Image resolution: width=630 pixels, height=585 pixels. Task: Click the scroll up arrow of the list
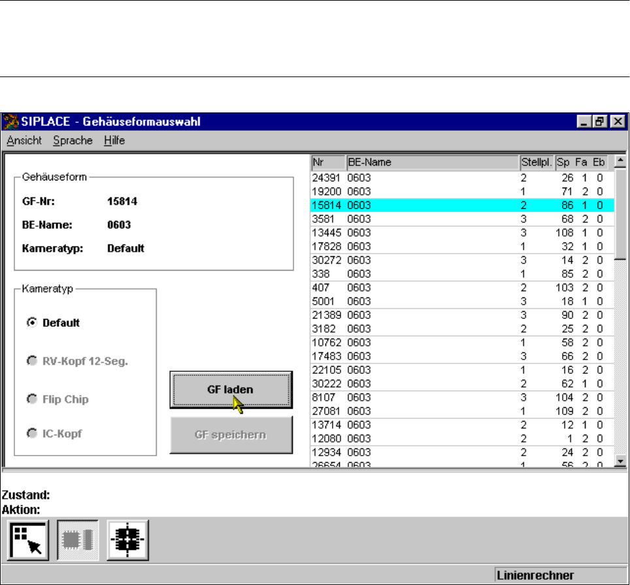[x=620, y=161]
